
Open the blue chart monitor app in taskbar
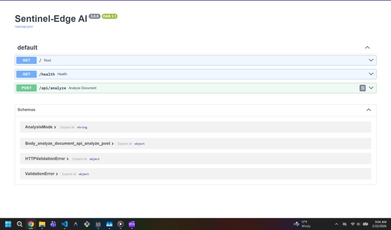coord(109,224)
